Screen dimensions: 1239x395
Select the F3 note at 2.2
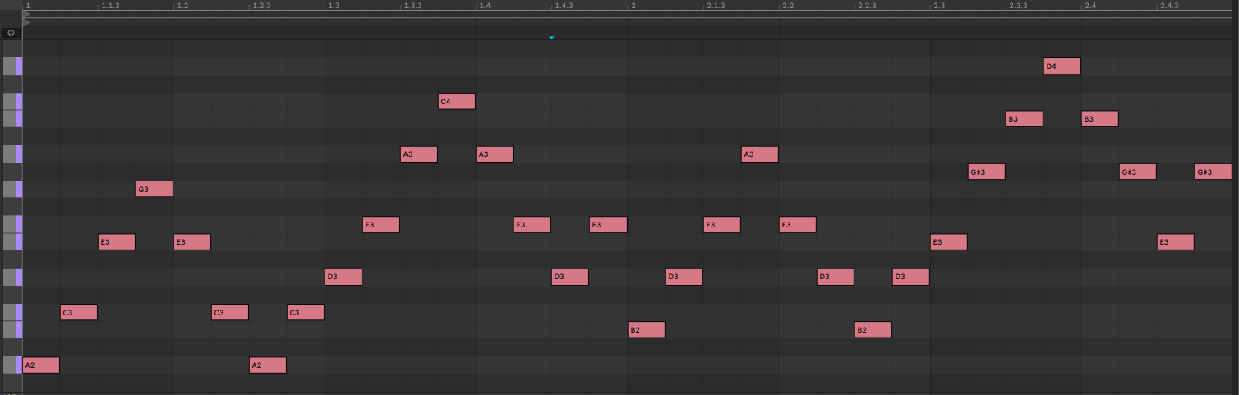[798, 224]
